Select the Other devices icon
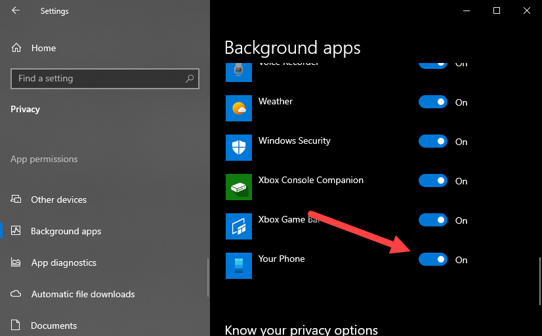 pos(16,199)
